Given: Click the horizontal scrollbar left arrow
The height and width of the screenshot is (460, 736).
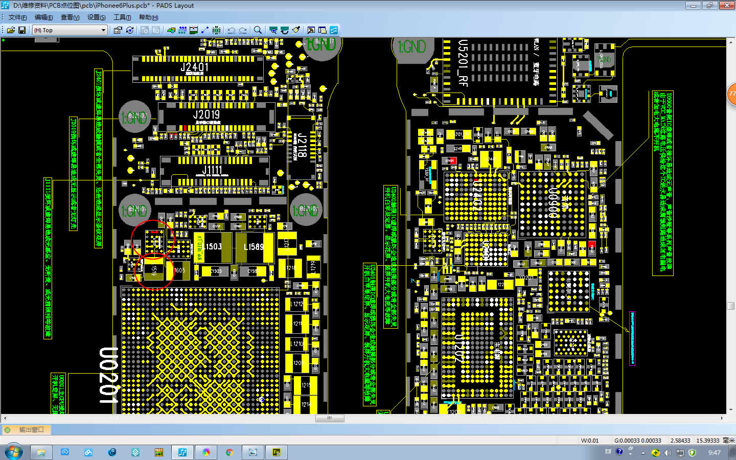Looking at the screenshot, I should click(5, 418).
